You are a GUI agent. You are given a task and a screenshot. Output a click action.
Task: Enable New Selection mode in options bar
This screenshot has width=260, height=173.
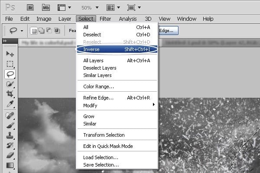34,31
